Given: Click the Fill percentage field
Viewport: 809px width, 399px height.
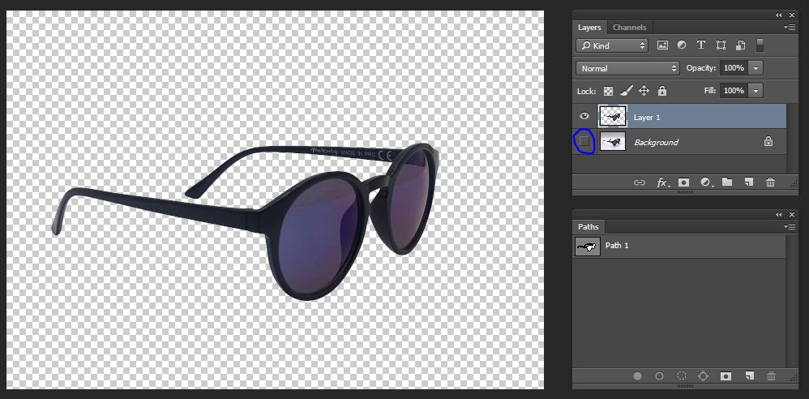Looking at the screenshot, I should click(x=734, y=91).
